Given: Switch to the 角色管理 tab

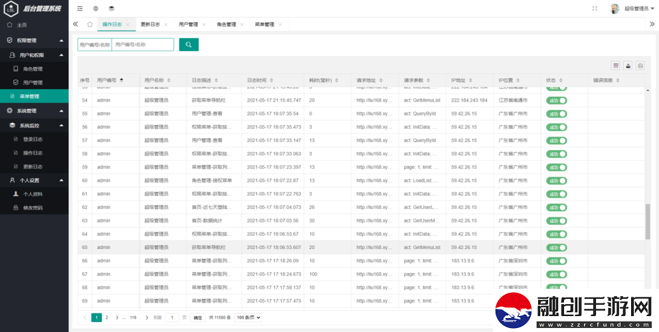Looking at the screenshot, I should (226, 25).
